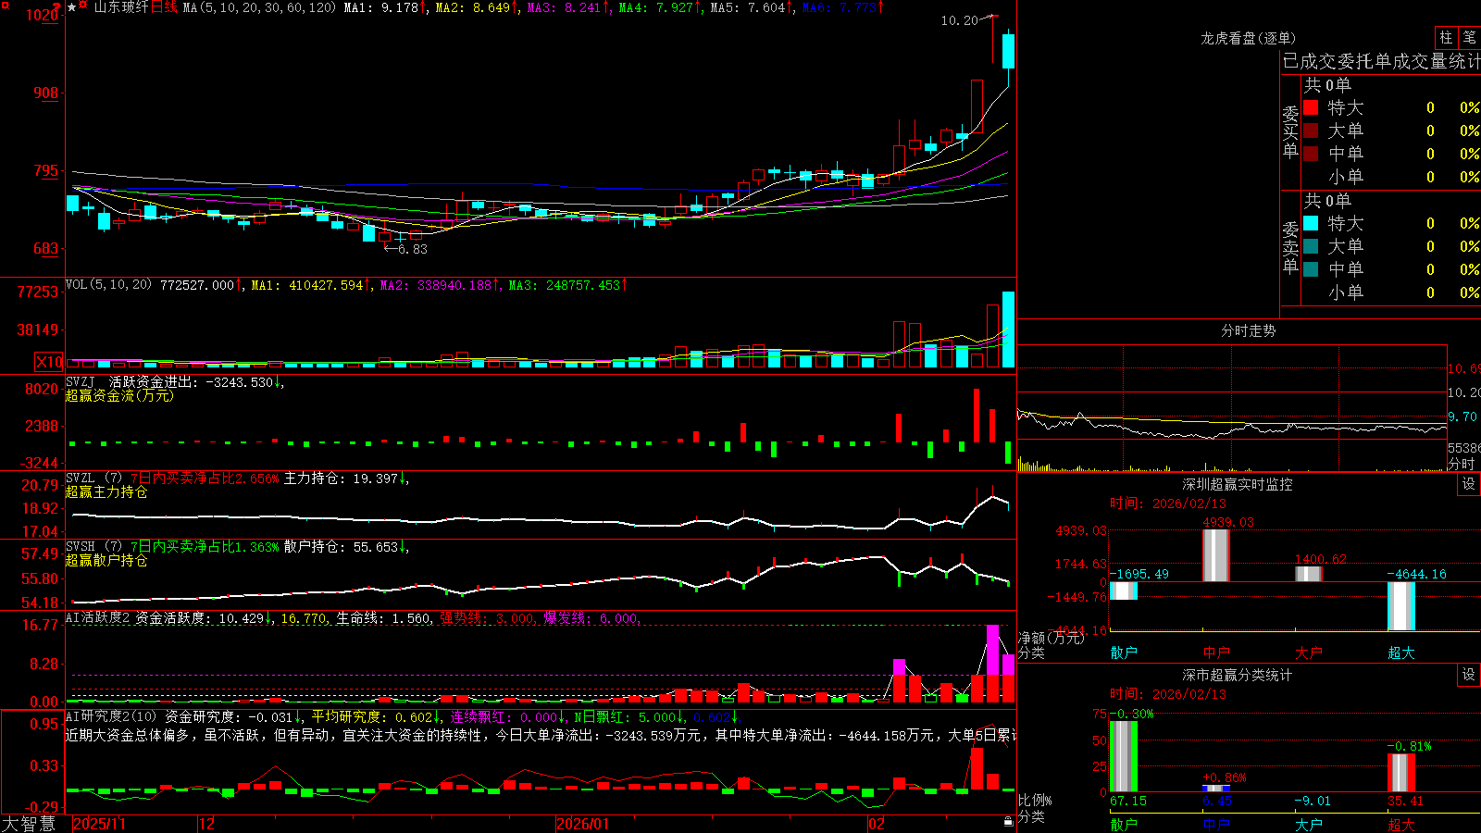Click the 1400.62 大户 bar in 实时监控 chart
The width and height of the screenshot is (1481, 833).
[1309, 575]
